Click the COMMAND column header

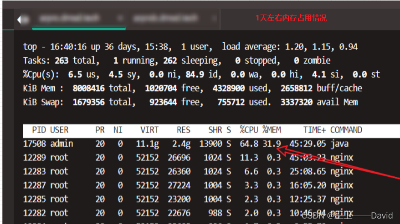(x=346, y=130)
